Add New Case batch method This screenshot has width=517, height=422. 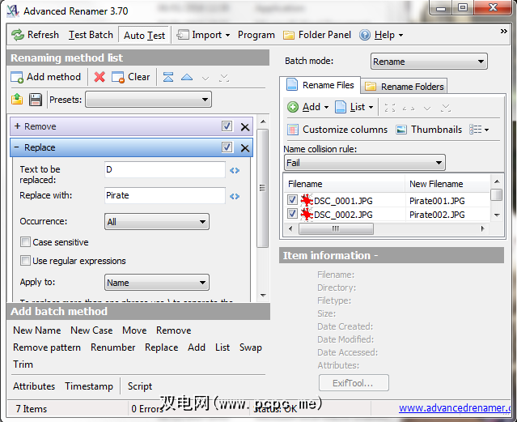tap(91, 330)
